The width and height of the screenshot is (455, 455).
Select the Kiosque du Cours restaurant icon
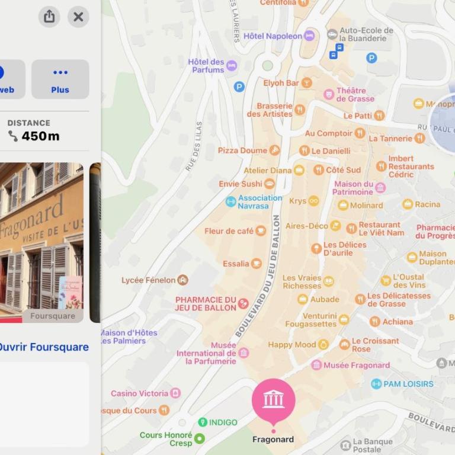[x=164, y=410]
